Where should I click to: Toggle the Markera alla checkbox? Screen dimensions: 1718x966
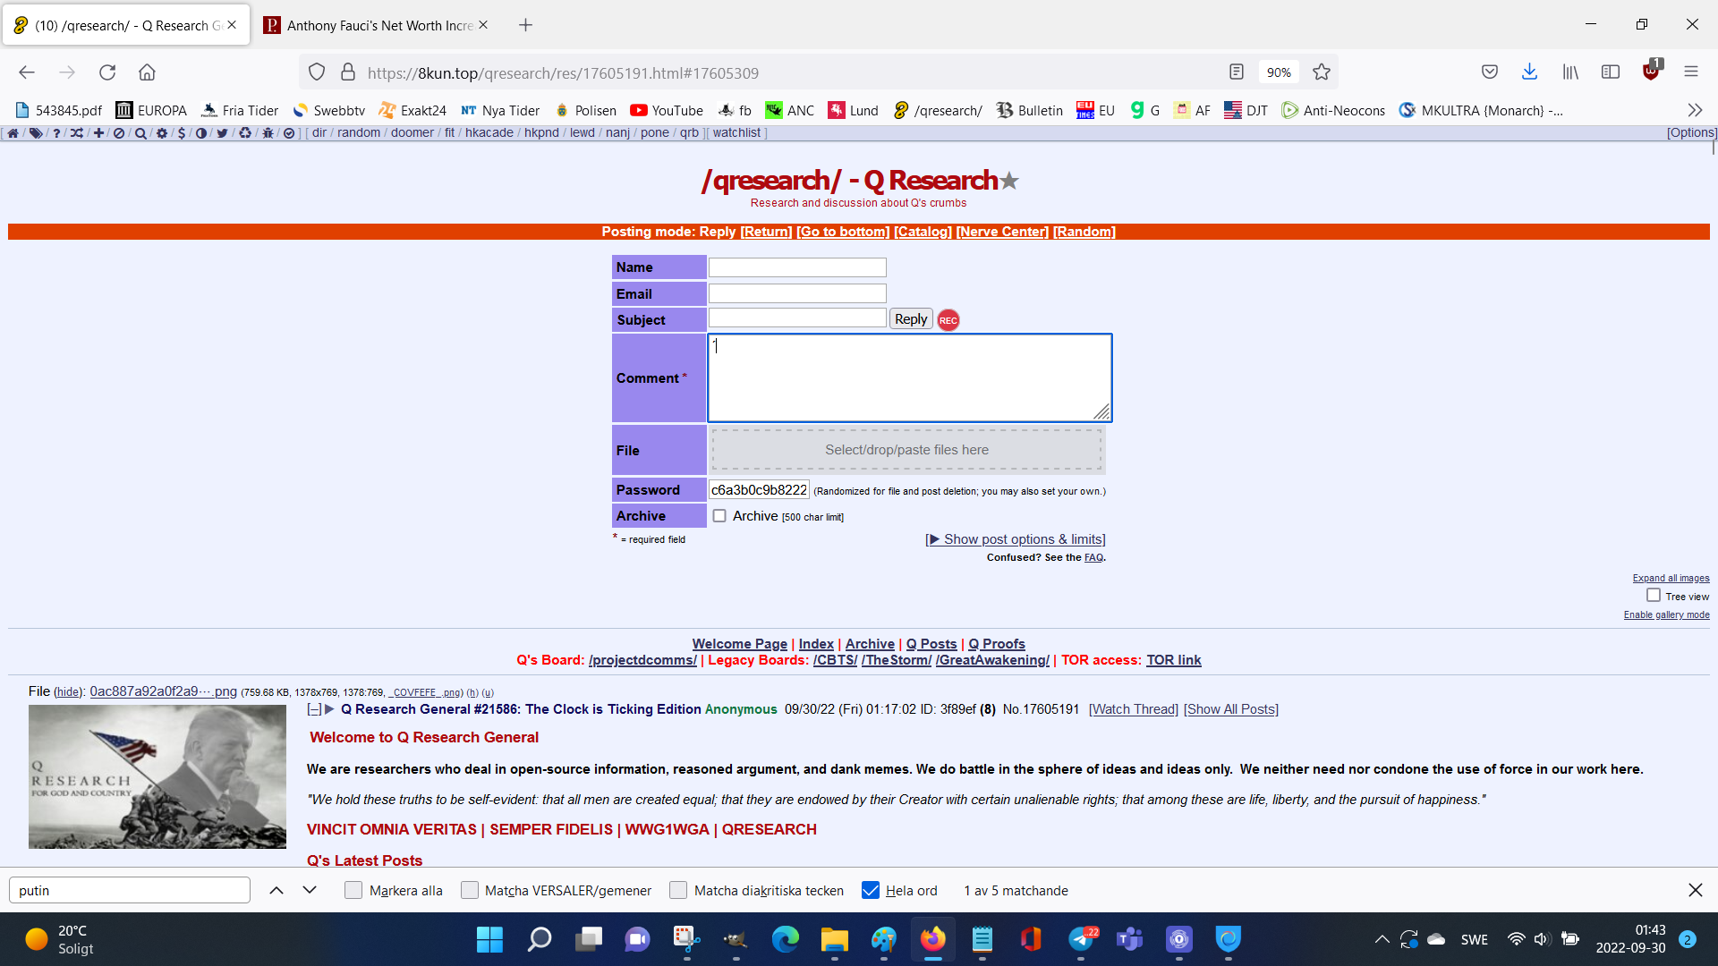click(353, 891)
